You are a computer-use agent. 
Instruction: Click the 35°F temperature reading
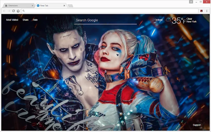tap(179, 20)
